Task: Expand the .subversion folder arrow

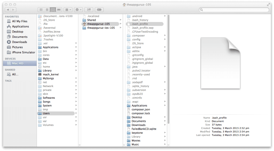Action: (165, 90)
